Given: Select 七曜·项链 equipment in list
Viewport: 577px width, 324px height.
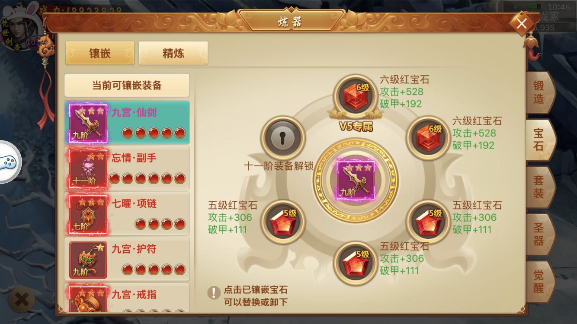Looking at the screenshot, I should pos(127,213).
